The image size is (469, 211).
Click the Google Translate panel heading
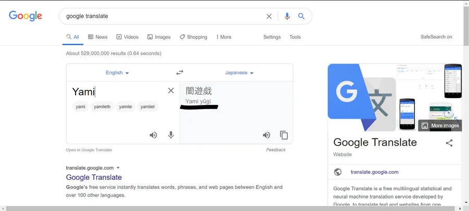coord(375,142)
